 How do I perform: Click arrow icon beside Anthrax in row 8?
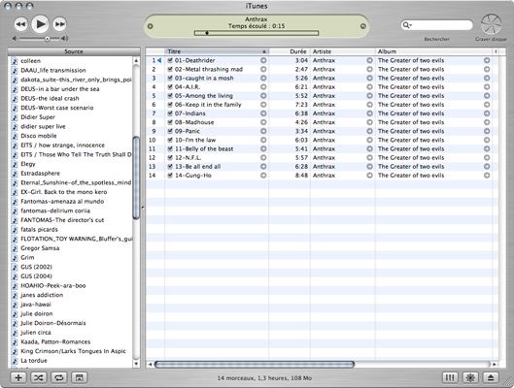[369, 122]
